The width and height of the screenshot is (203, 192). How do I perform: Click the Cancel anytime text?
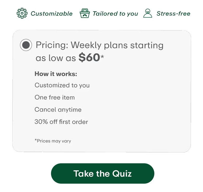(58, 110)
